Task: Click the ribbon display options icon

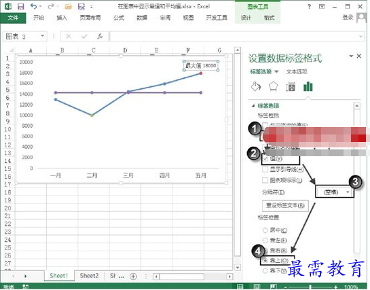Action: point(322,7)
